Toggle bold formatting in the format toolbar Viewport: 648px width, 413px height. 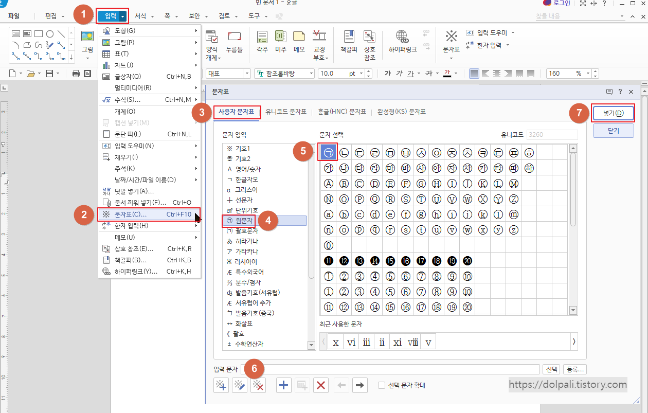point(387,74)
